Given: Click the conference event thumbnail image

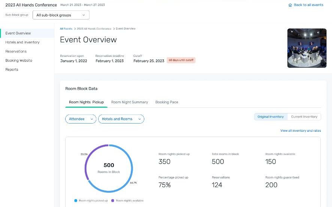Looking at the screenshot, I should tap(307, 48).
